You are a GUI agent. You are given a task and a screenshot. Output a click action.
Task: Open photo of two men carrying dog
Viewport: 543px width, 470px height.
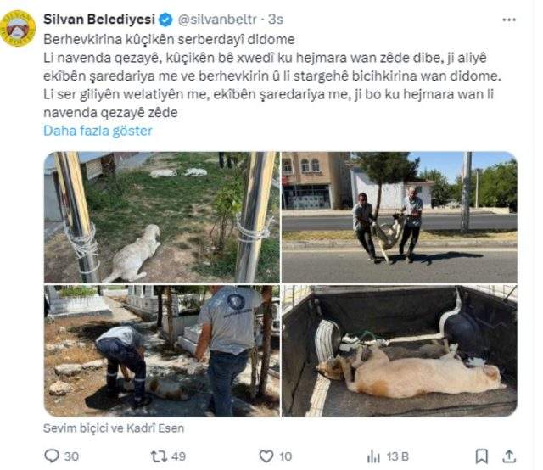pyautogui.click(x=400, y=217)
